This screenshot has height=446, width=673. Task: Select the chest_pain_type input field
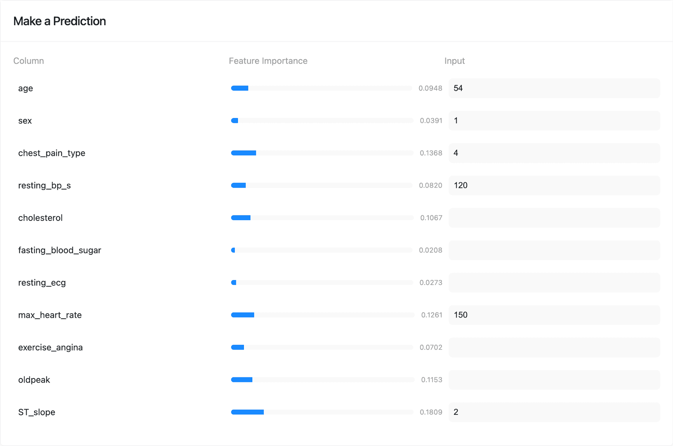[x=554, y=153]
